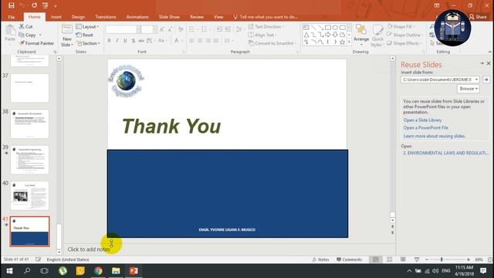Activate the Format Painter
This screenshot has height=278, width=494.
(x=36, y=43)
